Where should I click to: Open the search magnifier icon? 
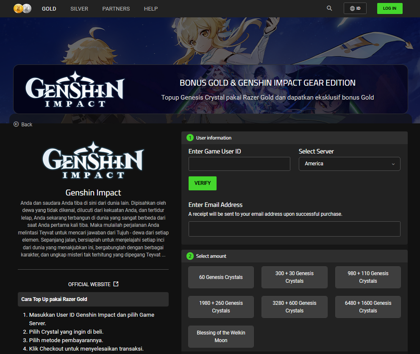pyautogui.click(x=329, y=8)
